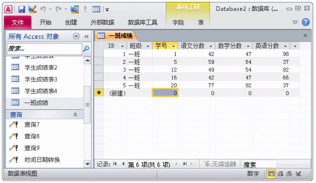The height and width of the screenshot is (183, 316).
Task: Click the Access application logo icon
Action: click(x=9, y=9)
